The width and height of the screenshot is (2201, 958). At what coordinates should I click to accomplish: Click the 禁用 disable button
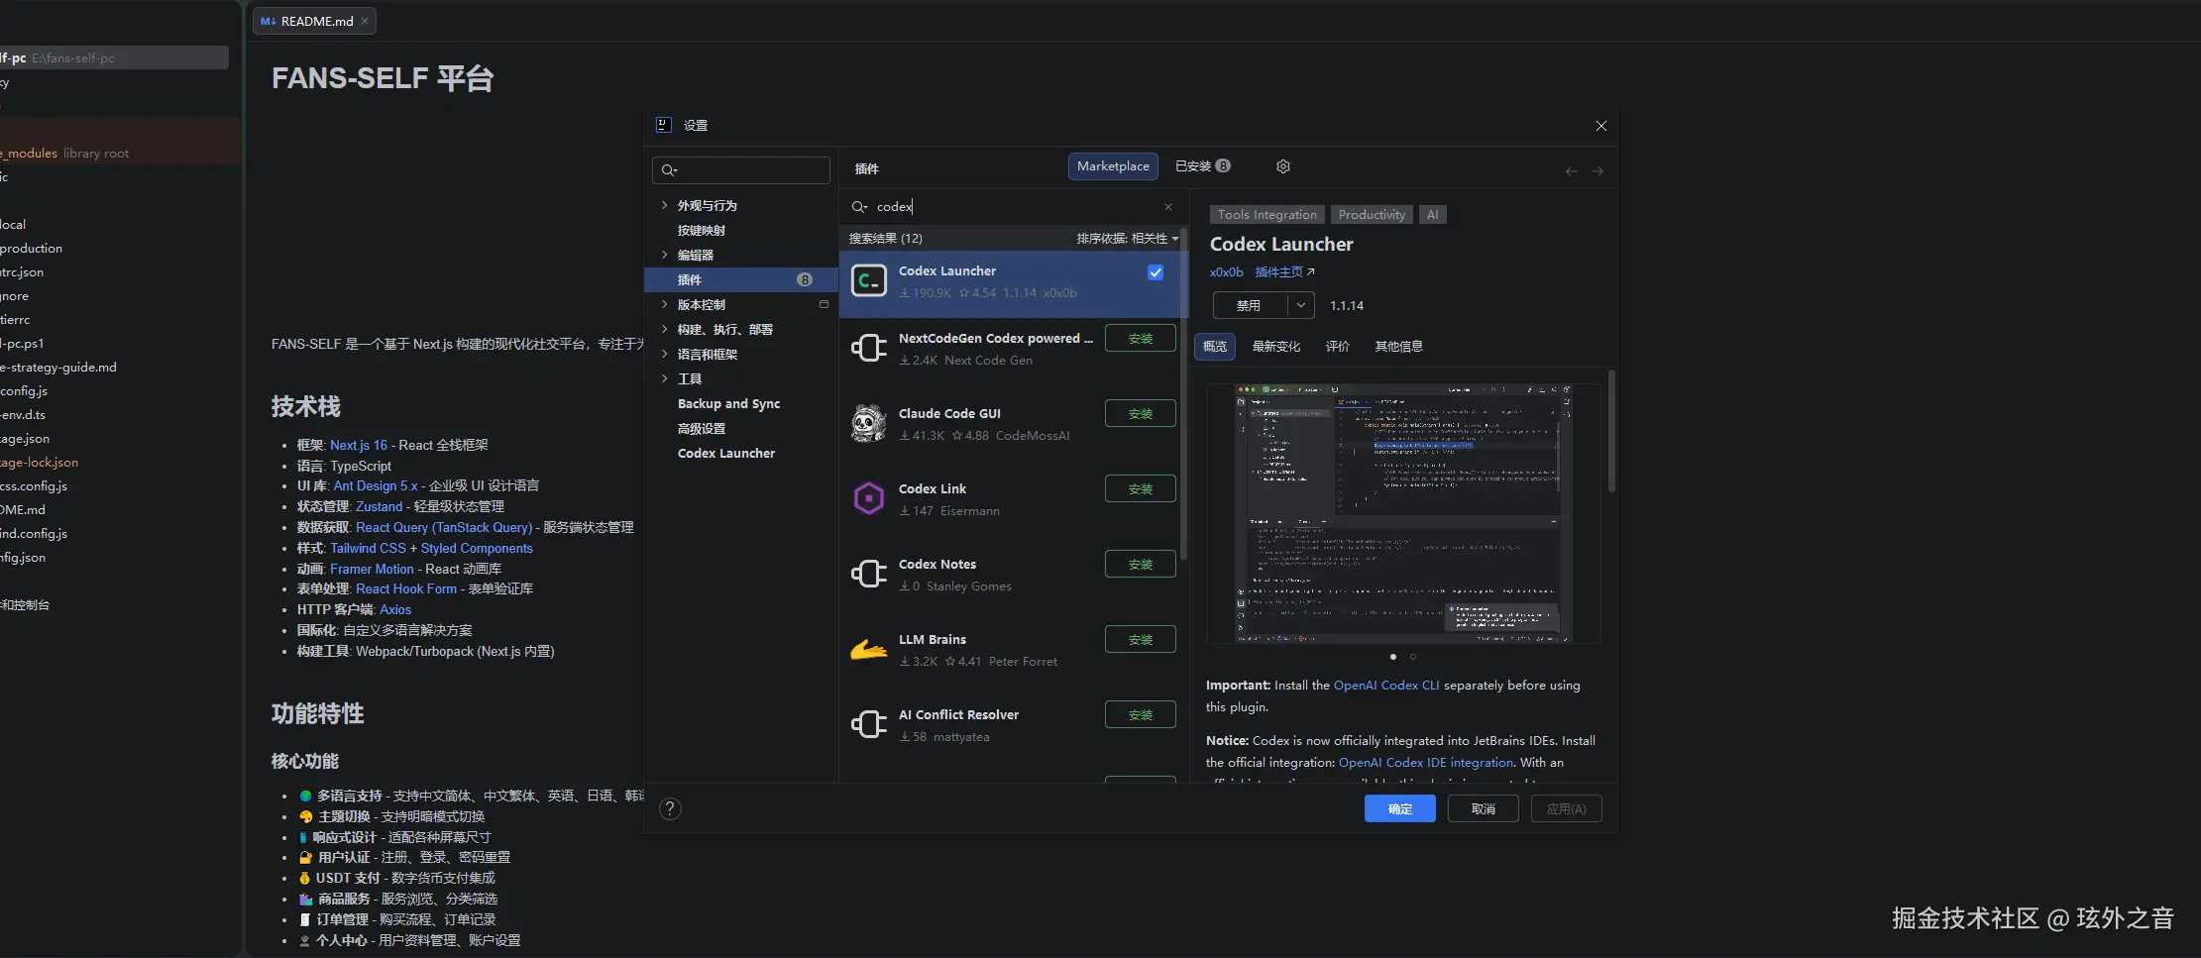[1251, 305]
